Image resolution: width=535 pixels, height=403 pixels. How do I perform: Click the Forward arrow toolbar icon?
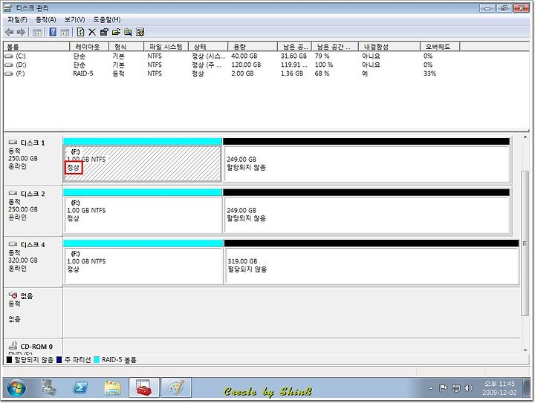(21, 32)
